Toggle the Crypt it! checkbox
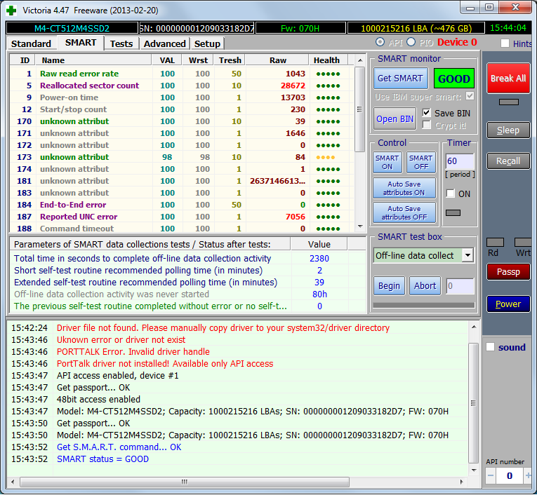Screen dimensions: 537x495 pyautogui.click(x=426, y=125)
